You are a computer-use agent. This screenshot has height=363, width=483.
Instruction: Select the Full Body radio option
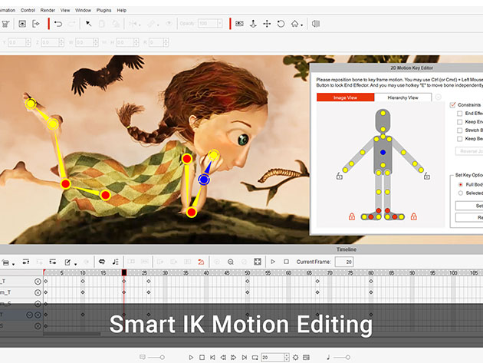pos(461,184)
